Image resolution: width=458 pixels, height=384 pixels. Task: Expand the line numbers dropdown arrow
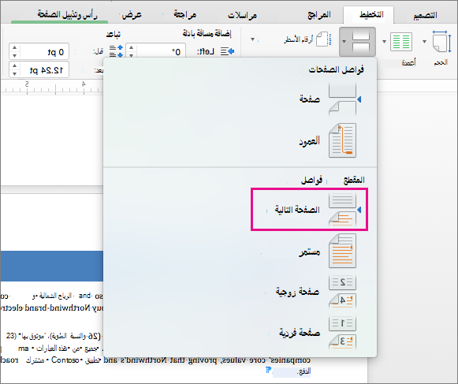[253, 39]
